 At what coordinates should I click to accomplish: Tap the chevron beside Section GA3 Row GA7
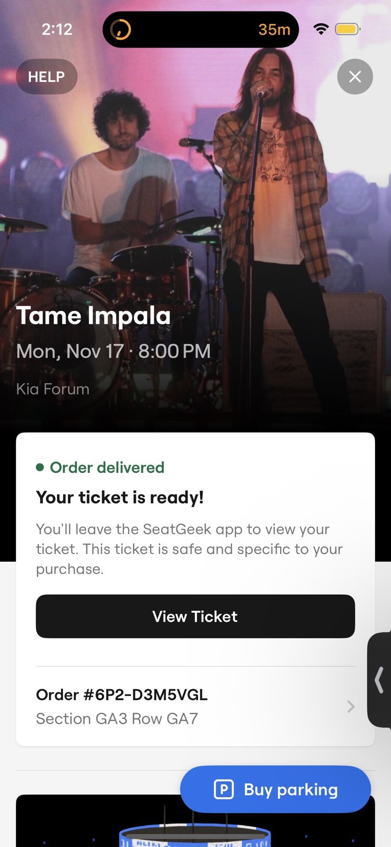[x=350, y=706]
